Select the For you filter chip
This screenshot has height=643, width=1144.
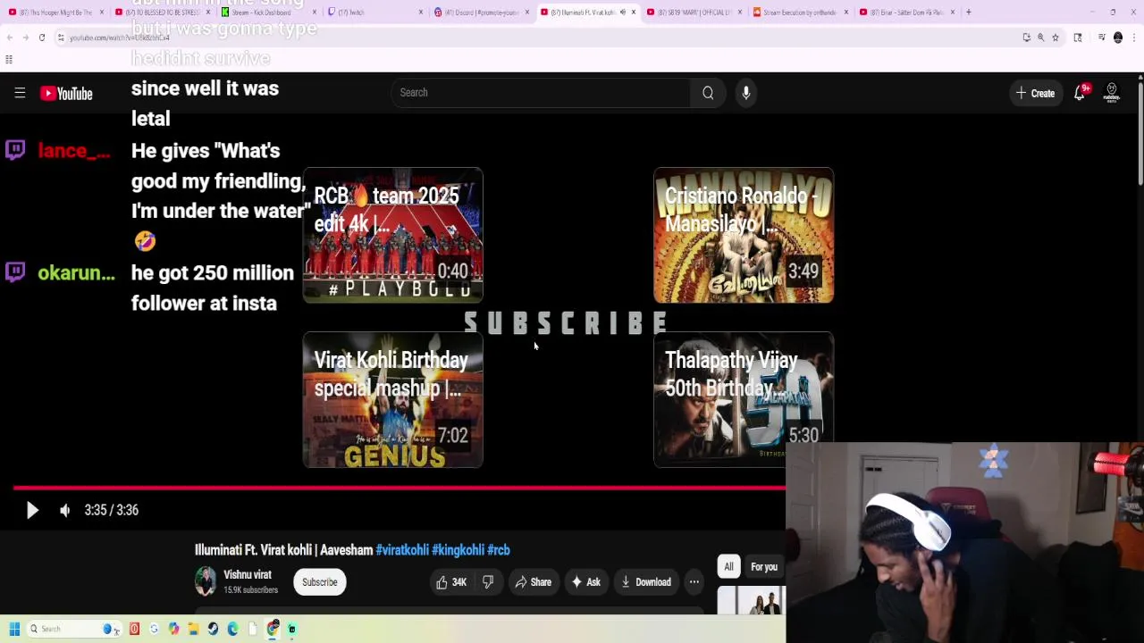(x=764, y=567)
